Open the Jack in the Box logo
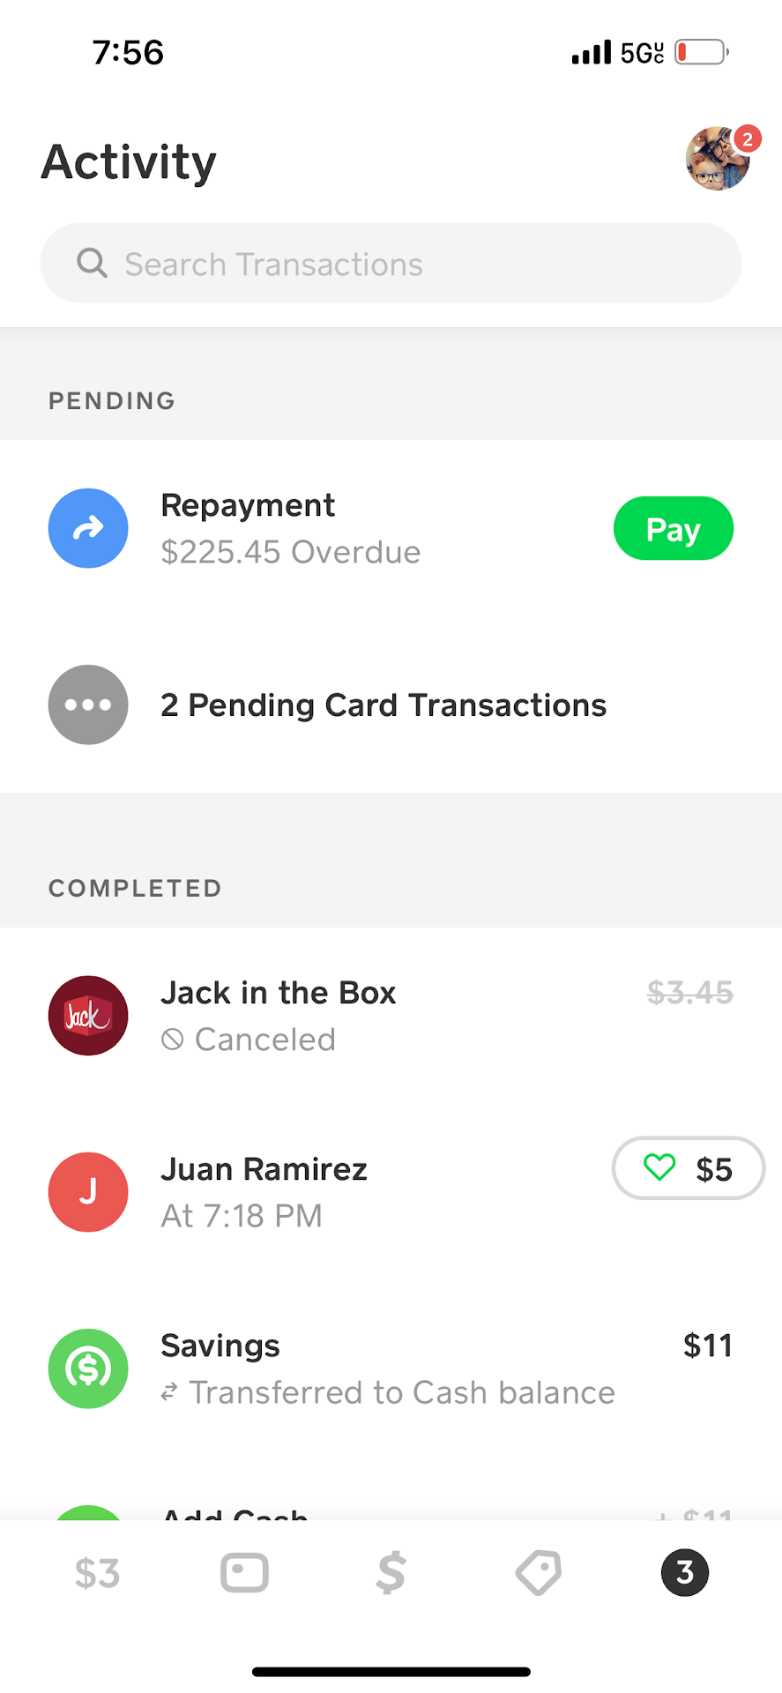Viewport: 782px width, 1693px height. pyautogui.click(x=88, y=1016)
